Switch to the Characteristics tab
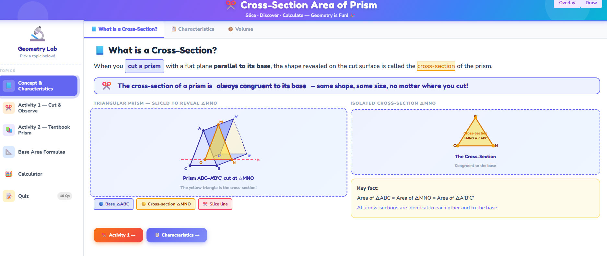The image size is (607, 256). 193,29
